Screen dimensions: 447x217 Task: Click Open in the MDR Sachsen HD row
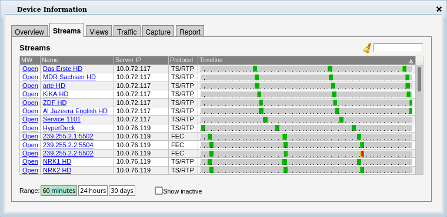[30, 77]
